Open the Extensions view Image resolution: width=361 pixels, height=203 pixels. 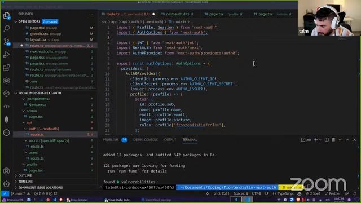click(6, 68)
